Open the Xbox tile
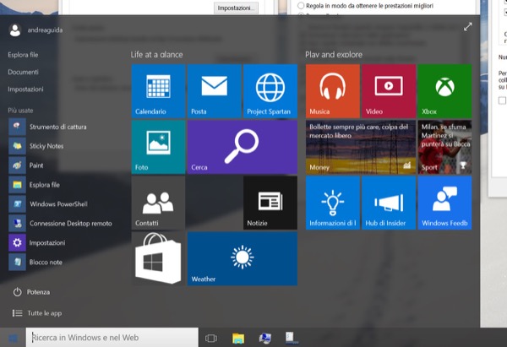Image resolution: width=507 pixels, height=347 pixels. [445, 91]
